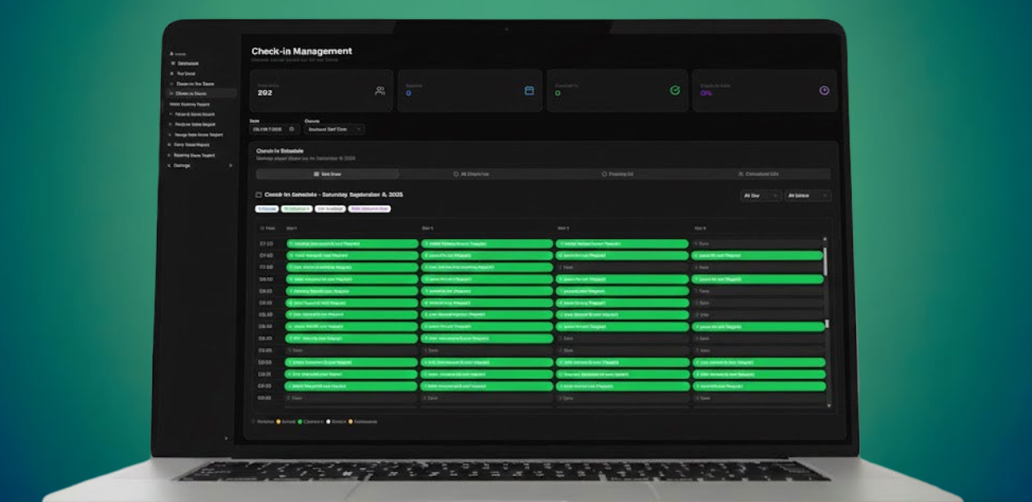Click the Dashboard icon in the sidebar
1032x502 pixels.
tap(173, 63)
